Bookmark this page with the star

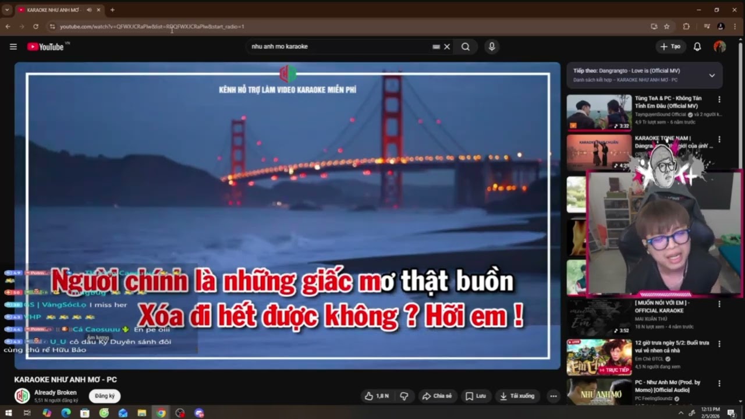[667, 26]
